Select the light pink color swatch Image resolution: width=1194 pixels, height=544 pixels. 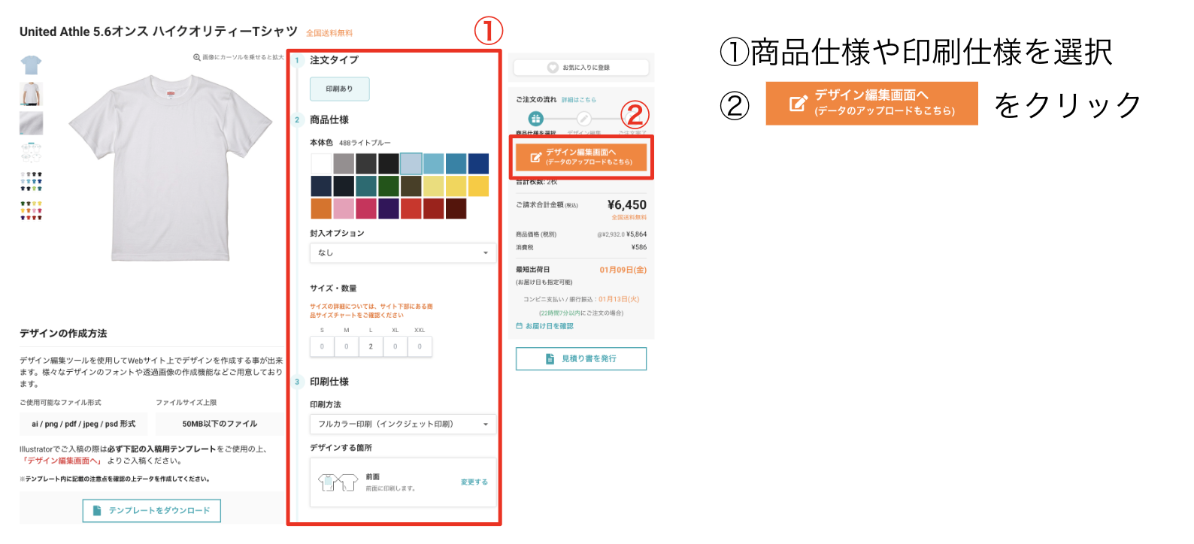point(344,208)
